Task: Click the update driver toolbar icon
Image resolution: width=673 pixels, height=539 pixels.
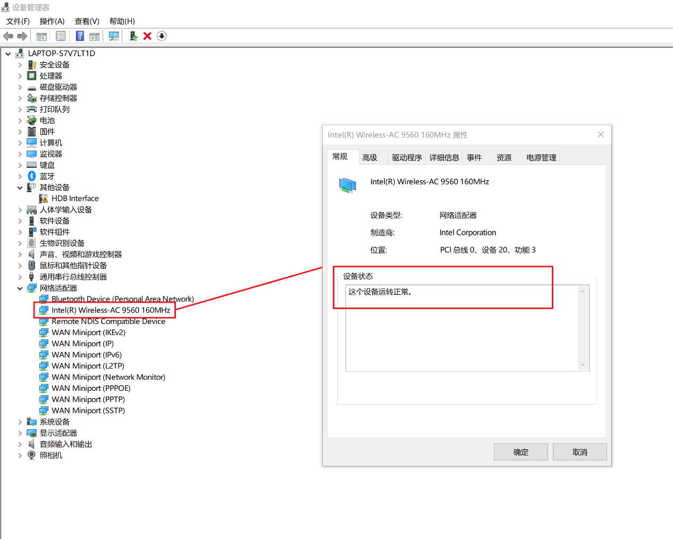Action: click(133, 36)
